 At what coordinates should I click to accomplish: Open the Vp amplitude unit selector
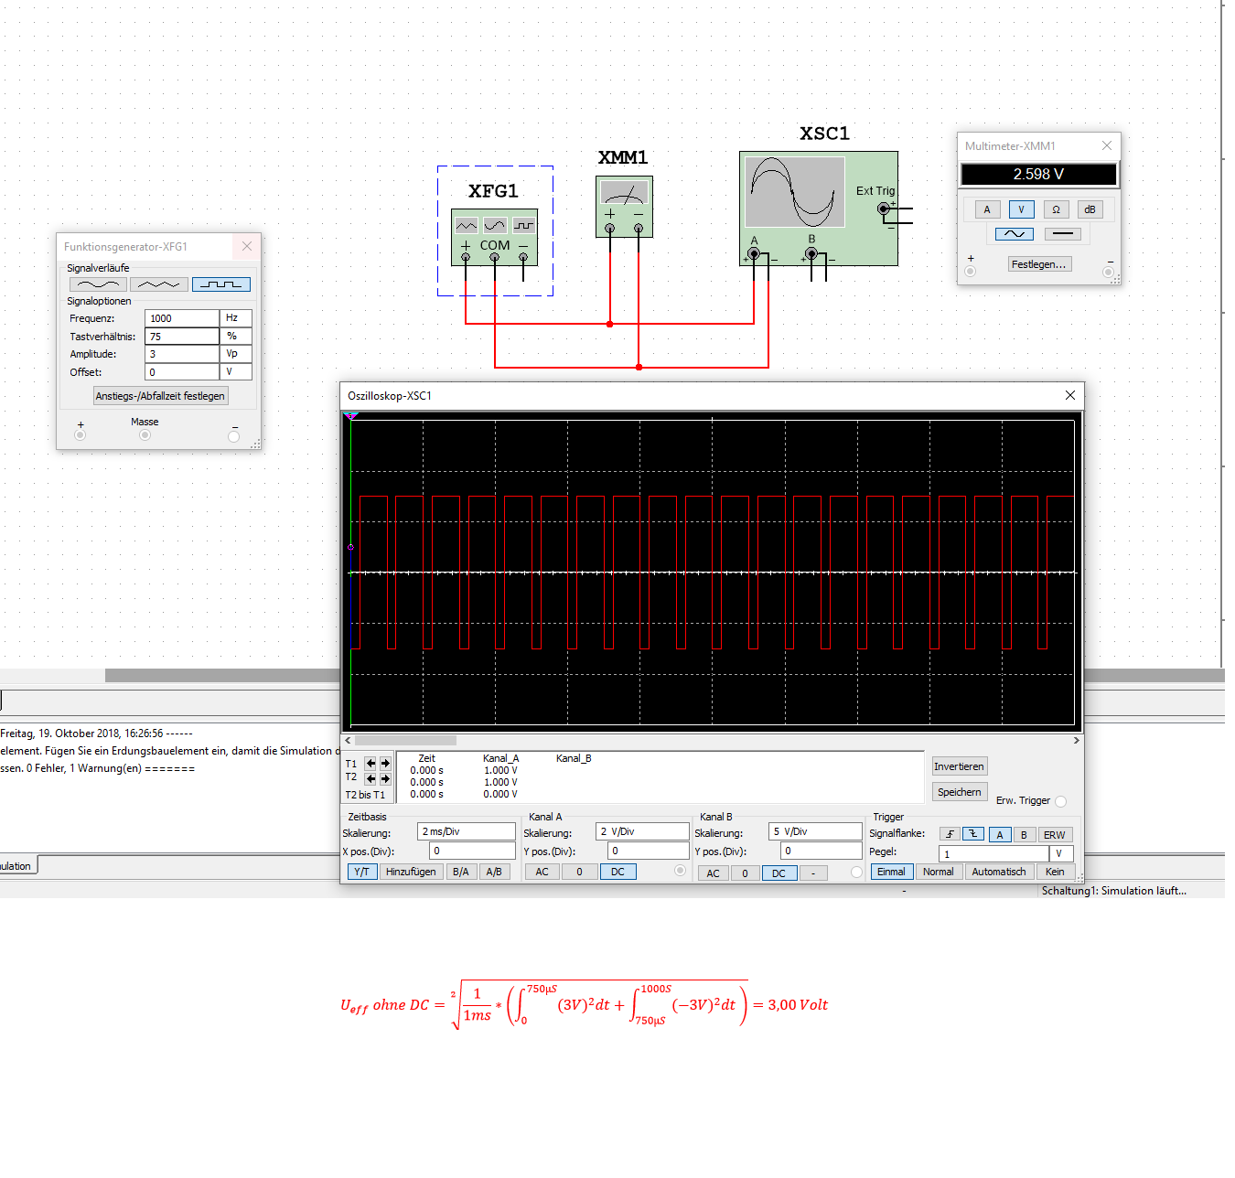pos(236,354)
